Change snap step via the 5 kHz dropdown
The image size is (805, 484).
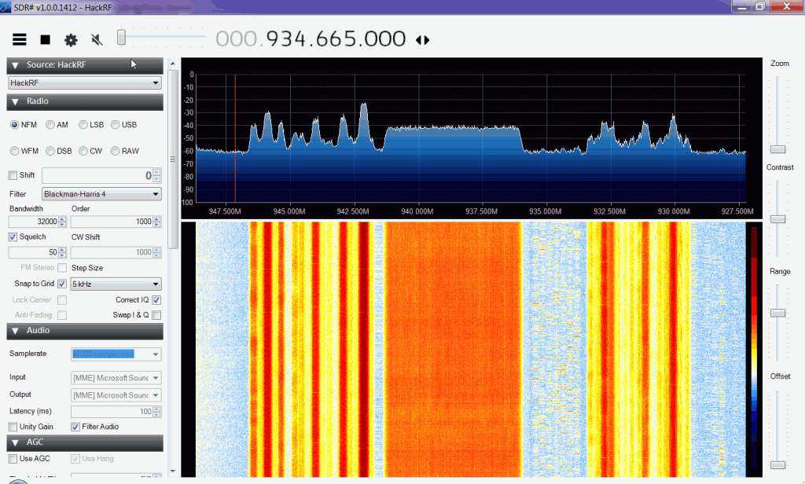[115, 284]
